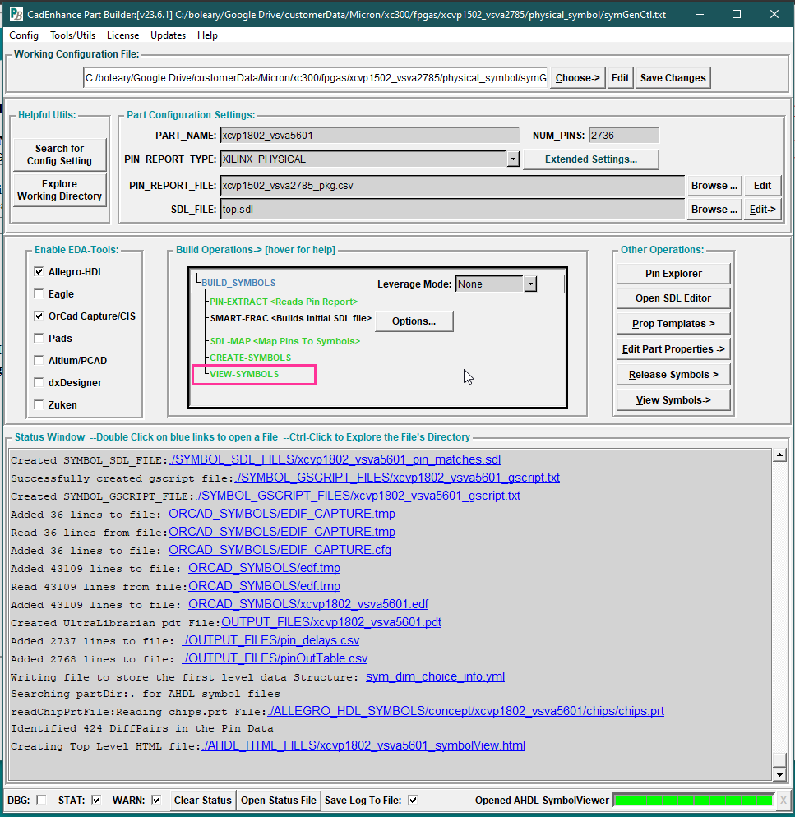Click Search for Config Setting button
This screenshot has height=817, width=795.
click(59, 155)
